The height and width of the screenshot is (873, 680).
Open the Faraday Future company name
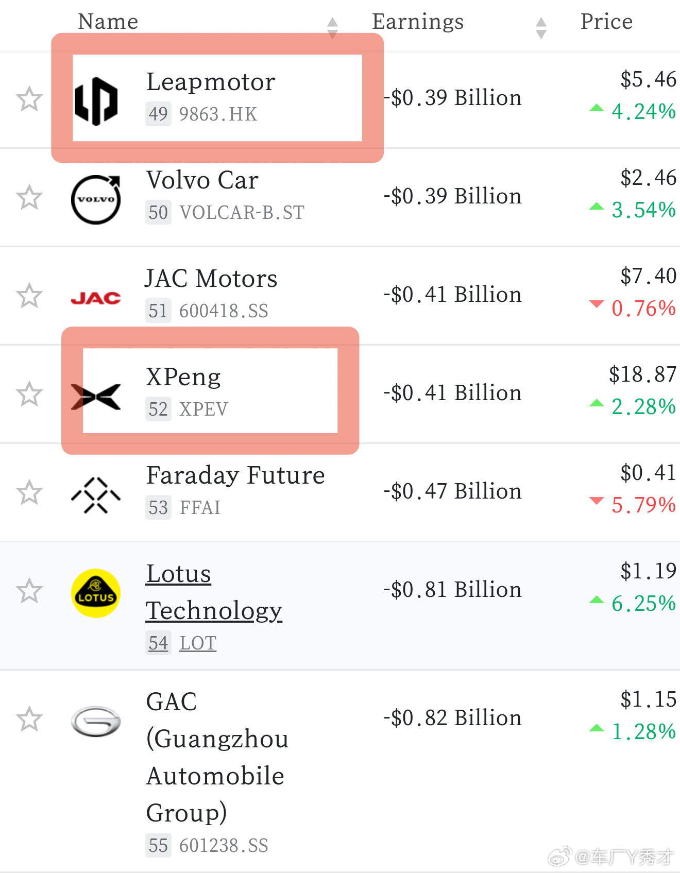pos(235,475)
